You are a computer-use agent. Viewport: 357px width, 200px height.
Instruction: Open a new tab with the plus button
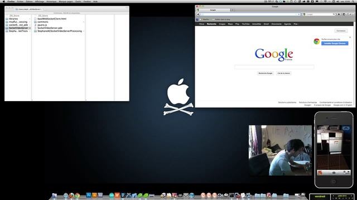click(233, 10)
